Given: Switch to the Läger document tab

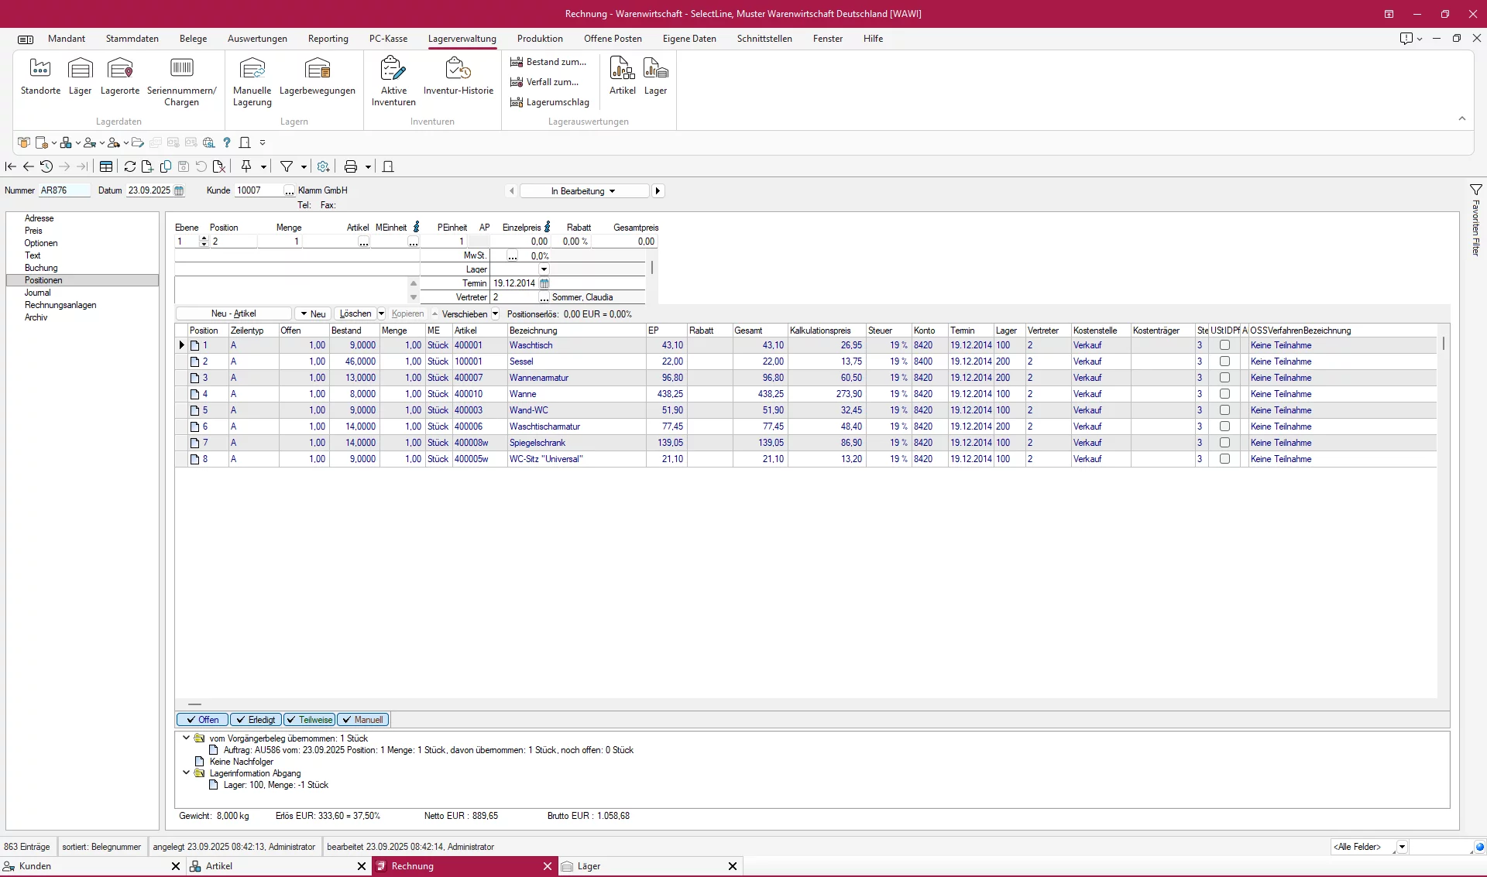Looking at the screenshot, I should (589, 866).
